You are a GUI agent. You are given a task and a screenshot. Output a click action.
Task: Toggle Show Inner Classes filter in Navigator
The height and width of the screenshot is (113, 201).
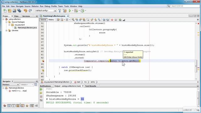pyautogui.click(x=22, y=106)
